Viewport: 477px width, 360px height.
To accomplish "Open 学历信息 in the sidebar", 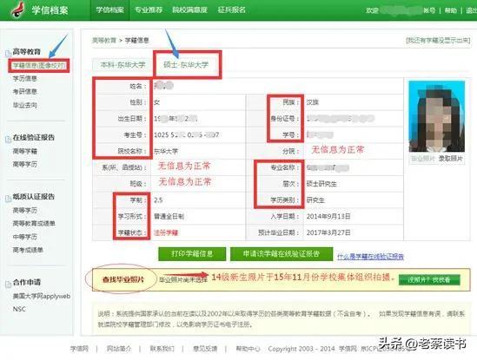I will [25, 78].
